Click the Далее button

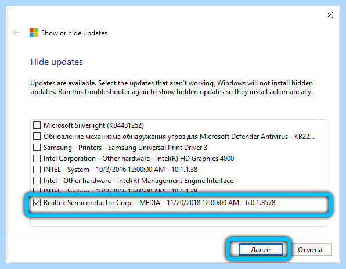click(261, 250)
